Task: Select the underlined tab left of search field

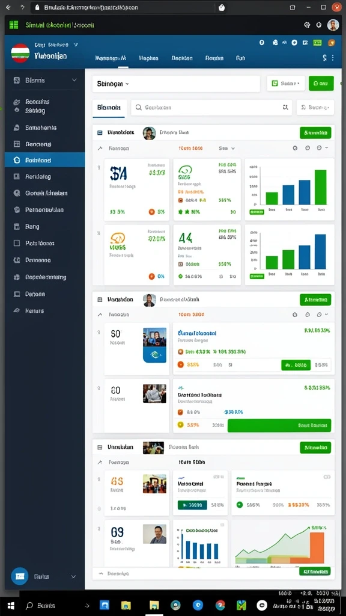Action: [x=109, y=108]
